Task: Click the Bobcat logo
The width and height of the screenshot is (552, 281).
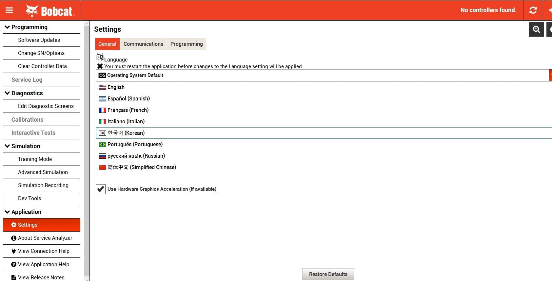Action: point(50,10)
